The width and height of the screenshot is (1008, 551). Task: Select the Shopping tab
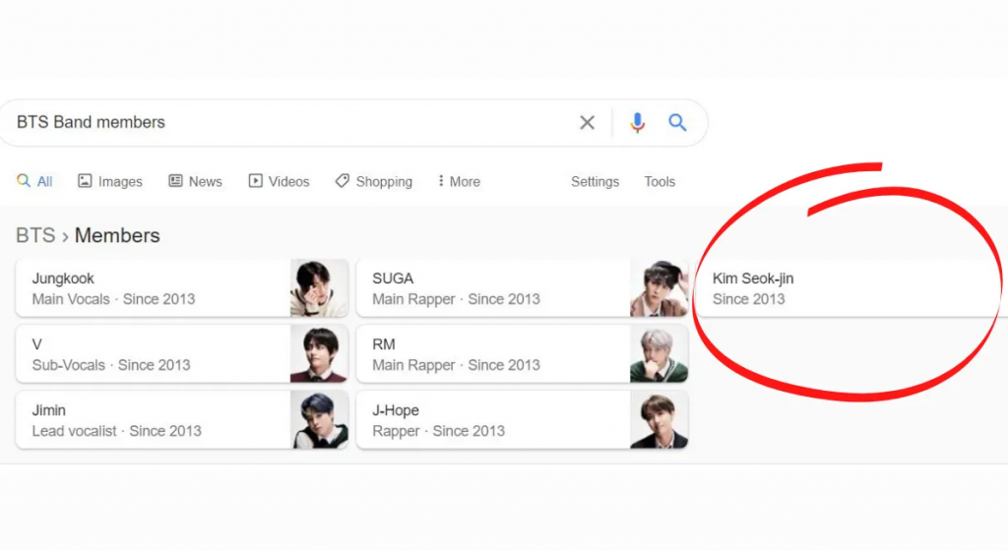pos(373,182)
